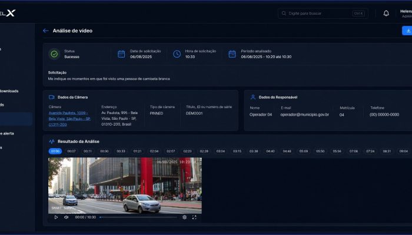Viewport: 412px width, 235px height.
Task: Enter fullscreen video mode
Action: [x=194, y=217]
